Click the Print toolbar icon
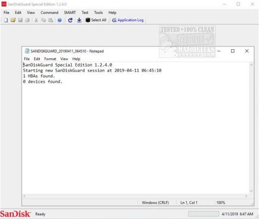259x219 pixels. coord(28,20)
